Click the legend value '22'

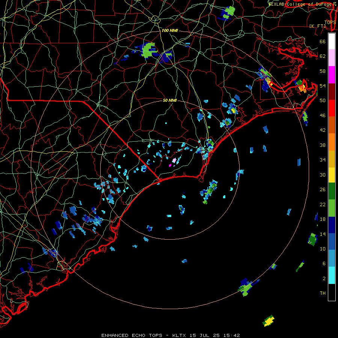pos(323,204)
